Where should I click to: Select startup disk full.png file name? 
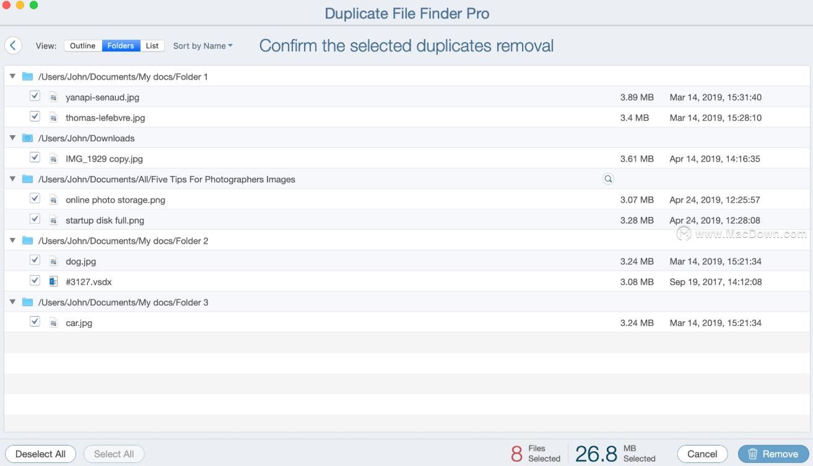(x=105, y=220)
